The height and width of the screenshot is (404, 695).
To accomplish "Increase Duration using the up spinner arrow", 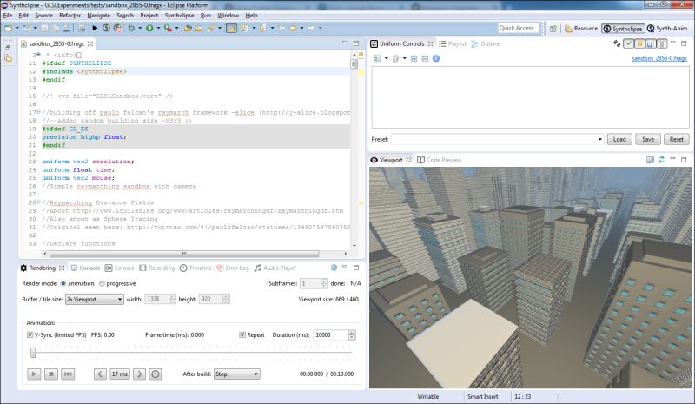I will [352, 333].
